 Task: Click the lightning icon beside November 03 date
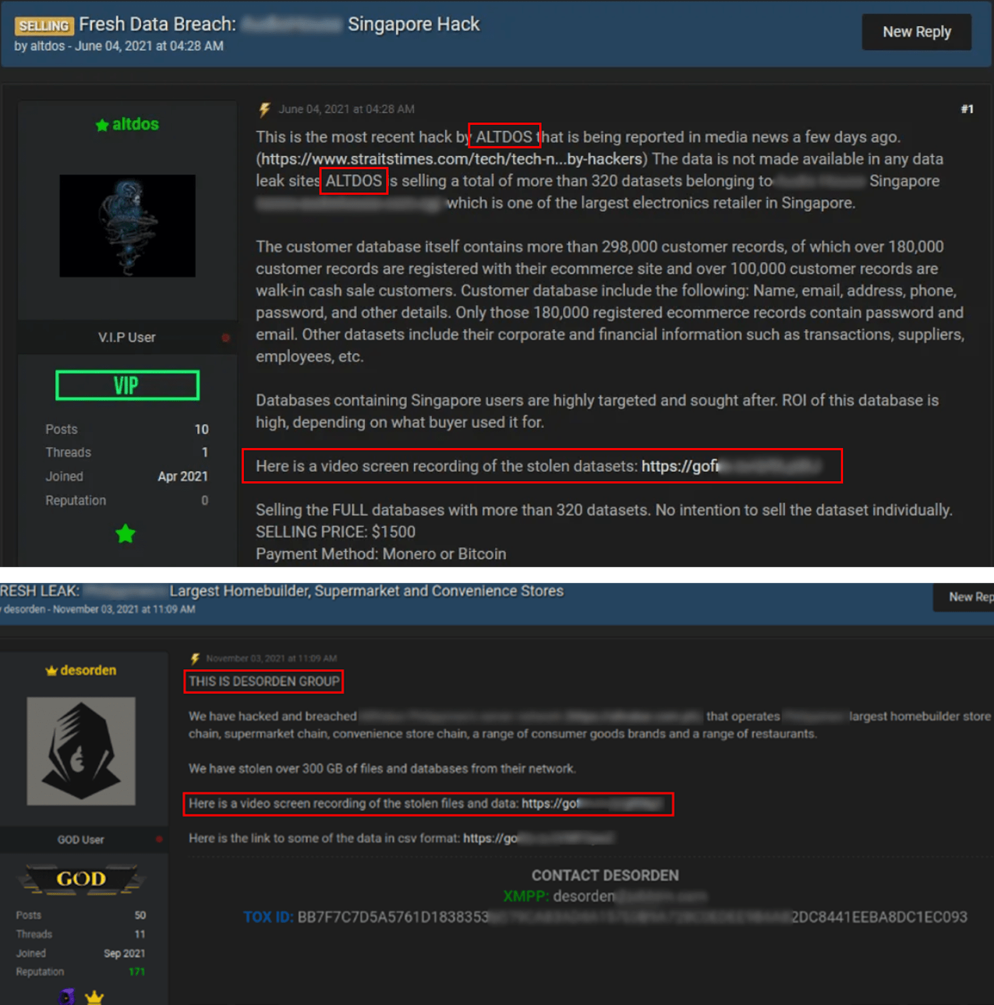[x=195, y=658]
